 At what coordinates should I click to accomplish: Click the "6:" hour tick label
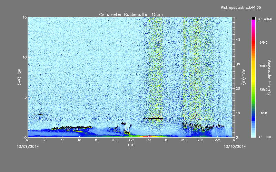click(x=79, y=140)
